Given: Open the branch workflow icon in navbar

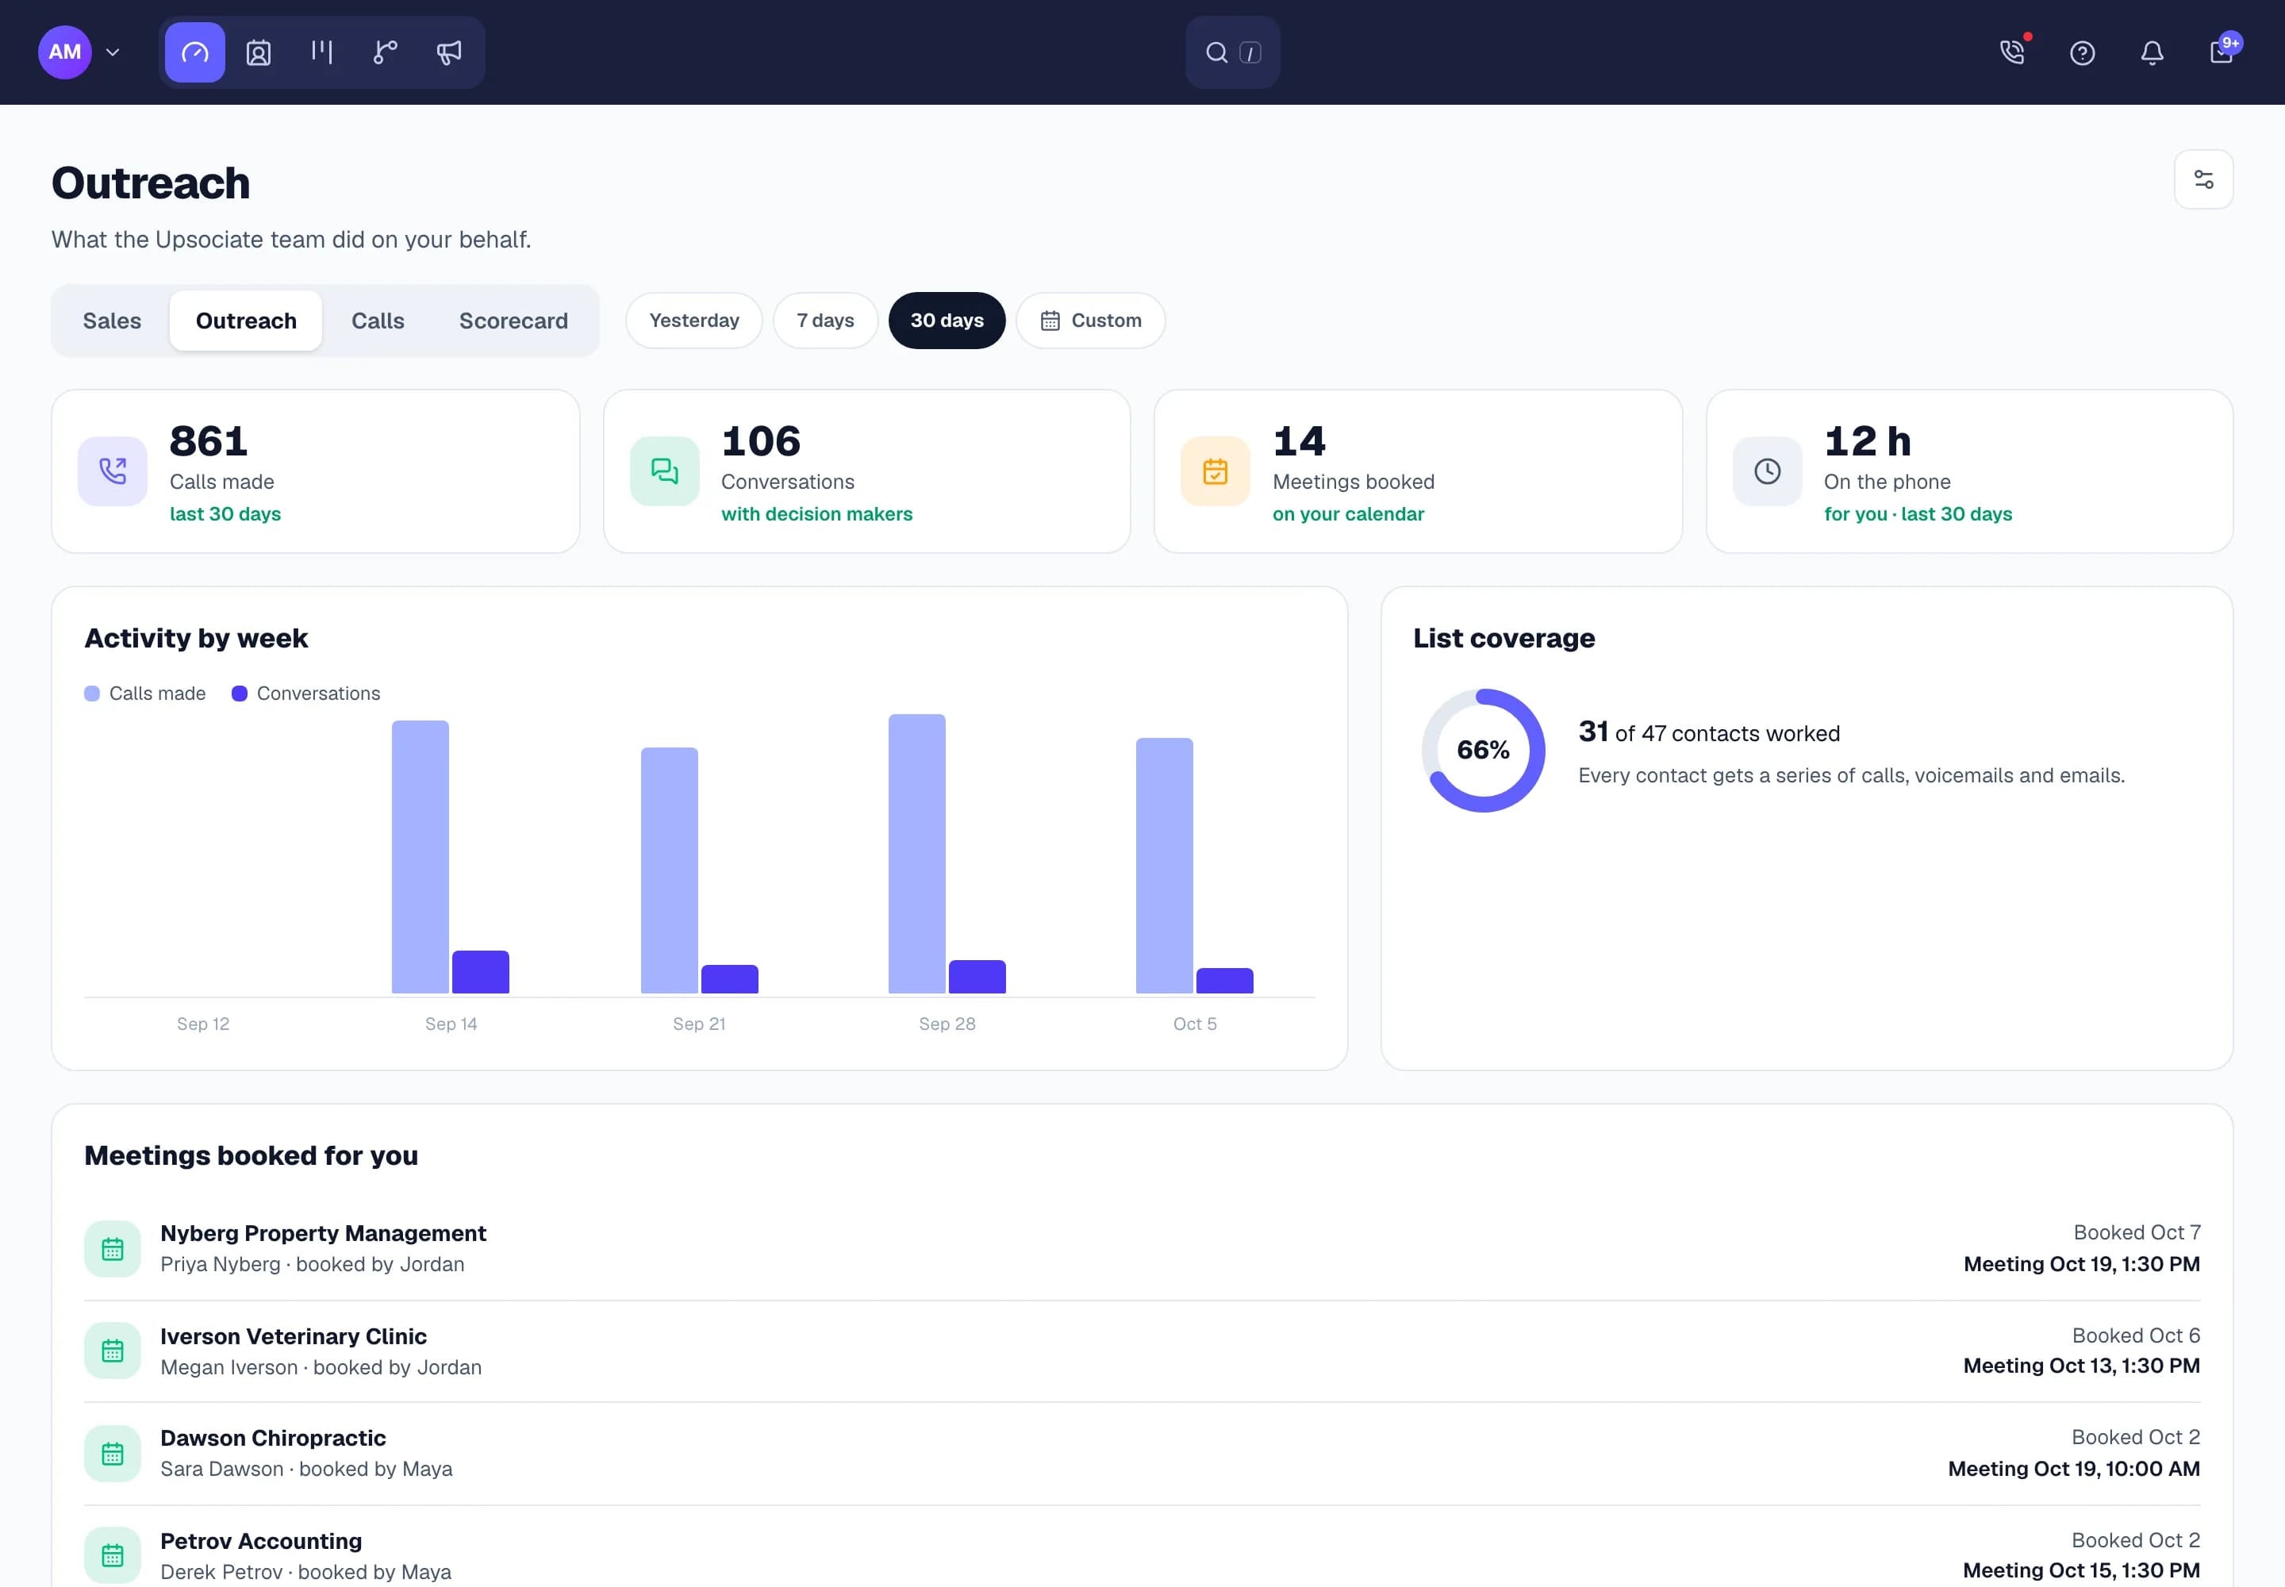Looking at the screenshot, I should pos(385,52).
